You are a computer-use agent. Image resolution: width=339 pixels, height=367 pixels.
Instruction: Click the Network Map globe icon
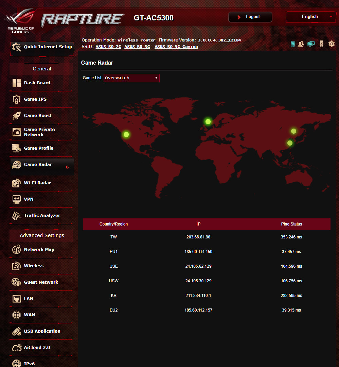(x=16, y=250)
